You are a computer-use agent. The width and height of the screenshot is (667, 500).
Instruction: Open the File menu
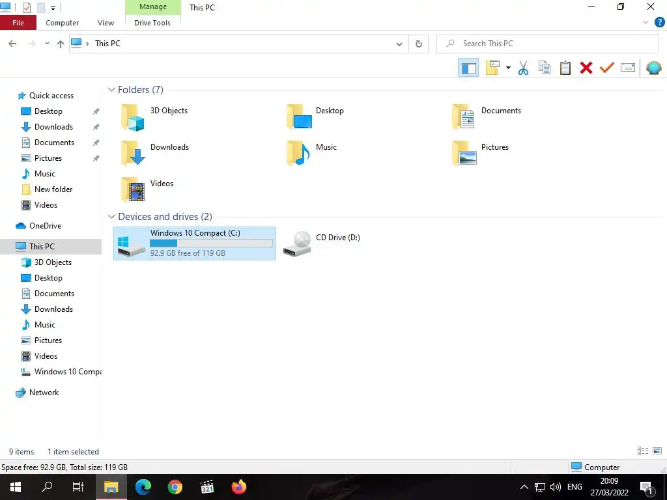(x=18, y=23)
